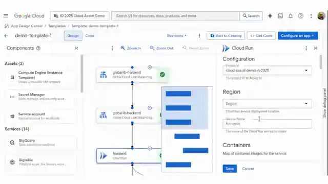Go to App Design Center breadcrumb

(x=27, y=26)
